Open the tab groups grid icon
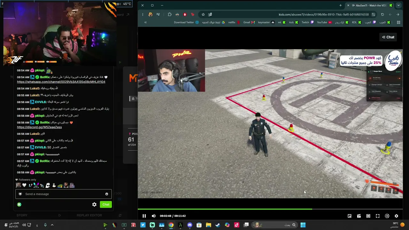 pos(398,22)
